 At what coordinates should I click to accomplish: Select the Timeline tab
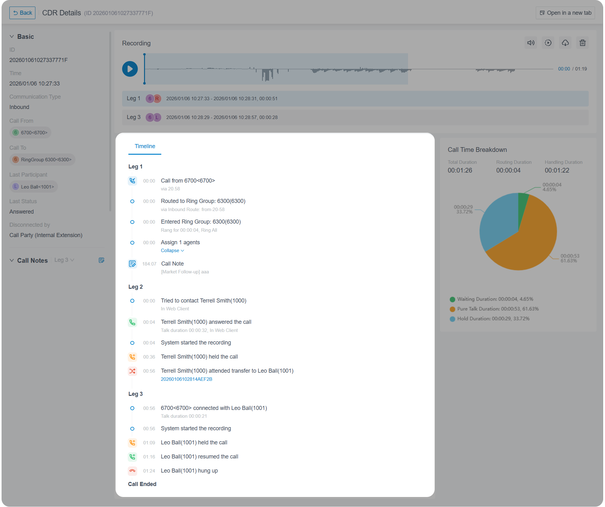(145, 146)
